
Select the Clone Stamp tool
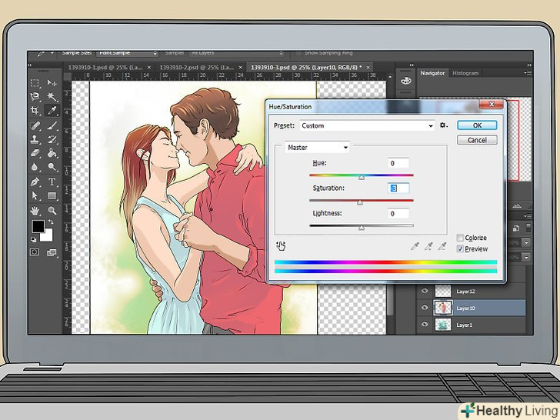35,139
